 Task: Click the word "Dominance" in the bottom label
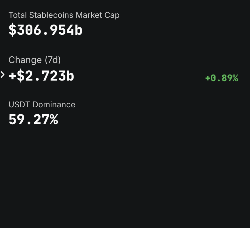pos(54,104)
